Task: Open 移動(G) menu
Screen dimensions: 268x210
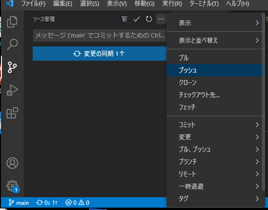Action: 144,4
